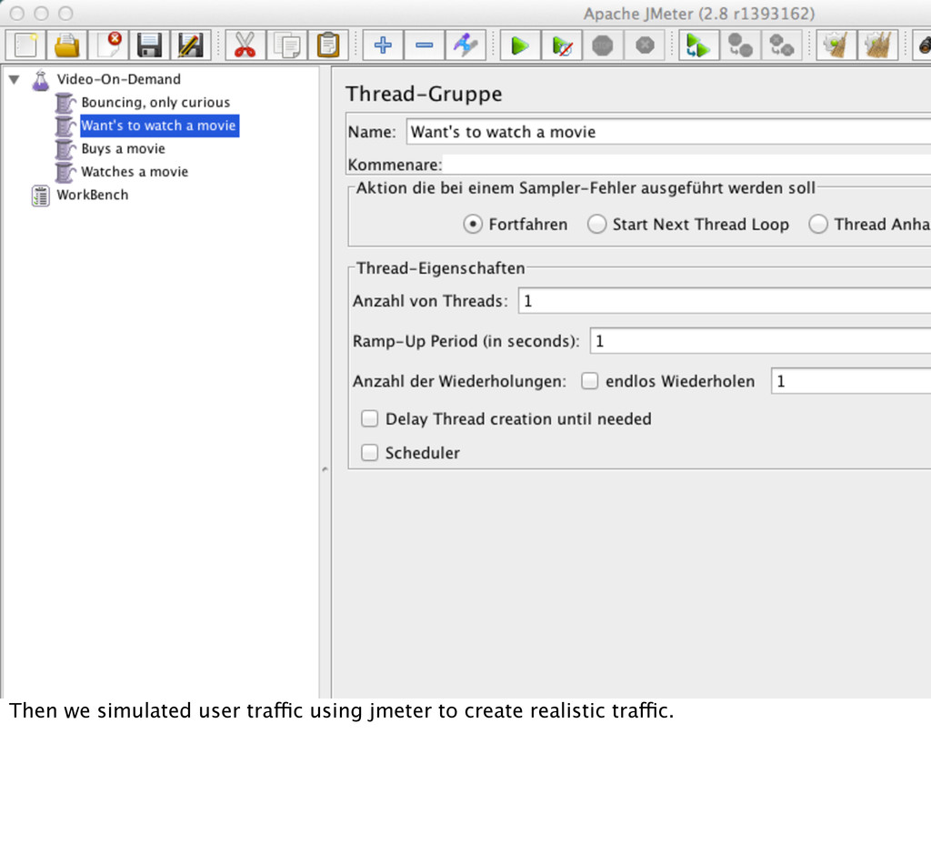This screenshot has width=931, height=864.
Task: Click the Stop test octagon icon
Action: coord(603,45)
